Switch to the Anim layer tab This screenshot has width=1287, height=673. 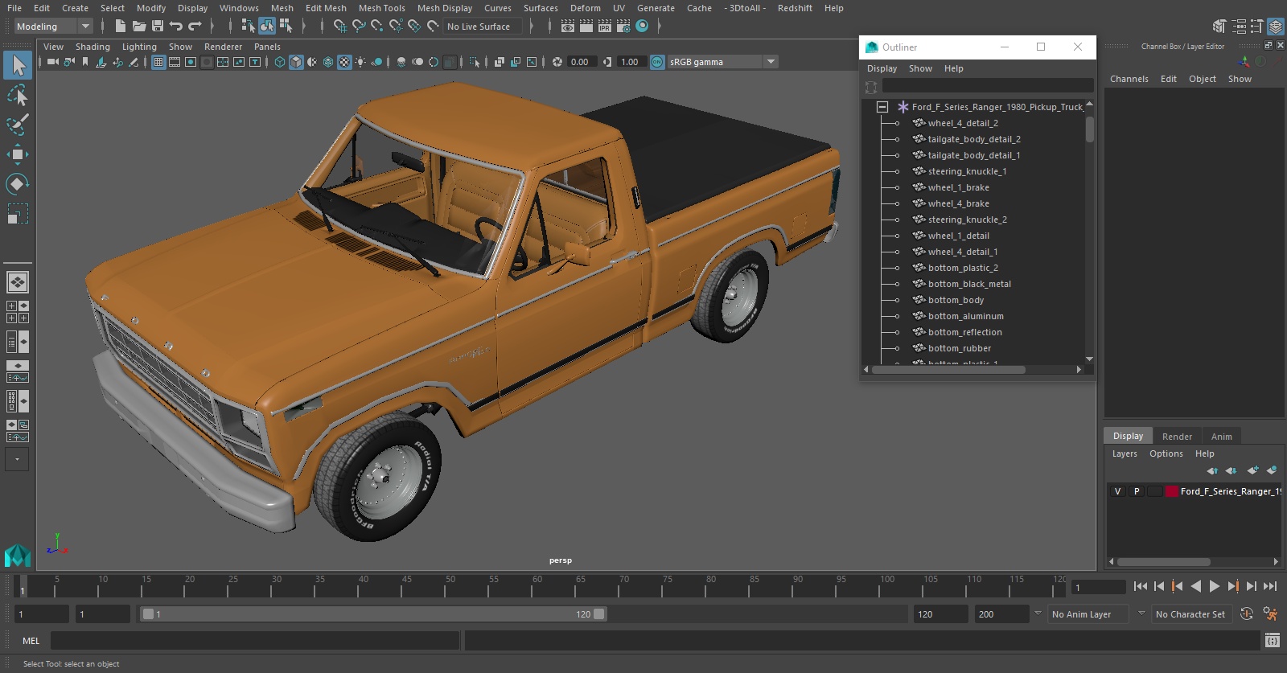coord(1221,437)
